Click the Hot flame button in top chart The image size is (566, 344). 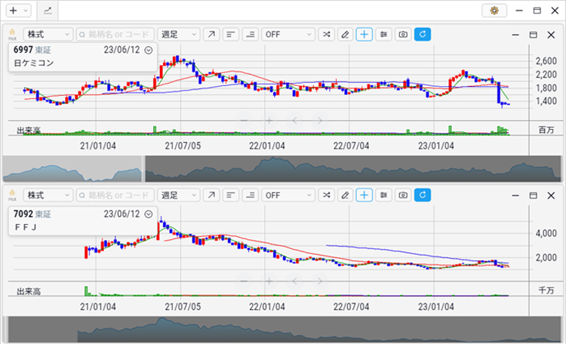11,35
